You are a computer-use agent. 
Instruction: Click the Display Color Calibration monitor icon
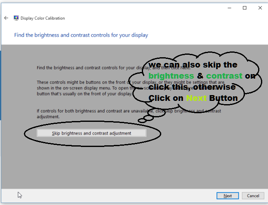pos(16,18)
